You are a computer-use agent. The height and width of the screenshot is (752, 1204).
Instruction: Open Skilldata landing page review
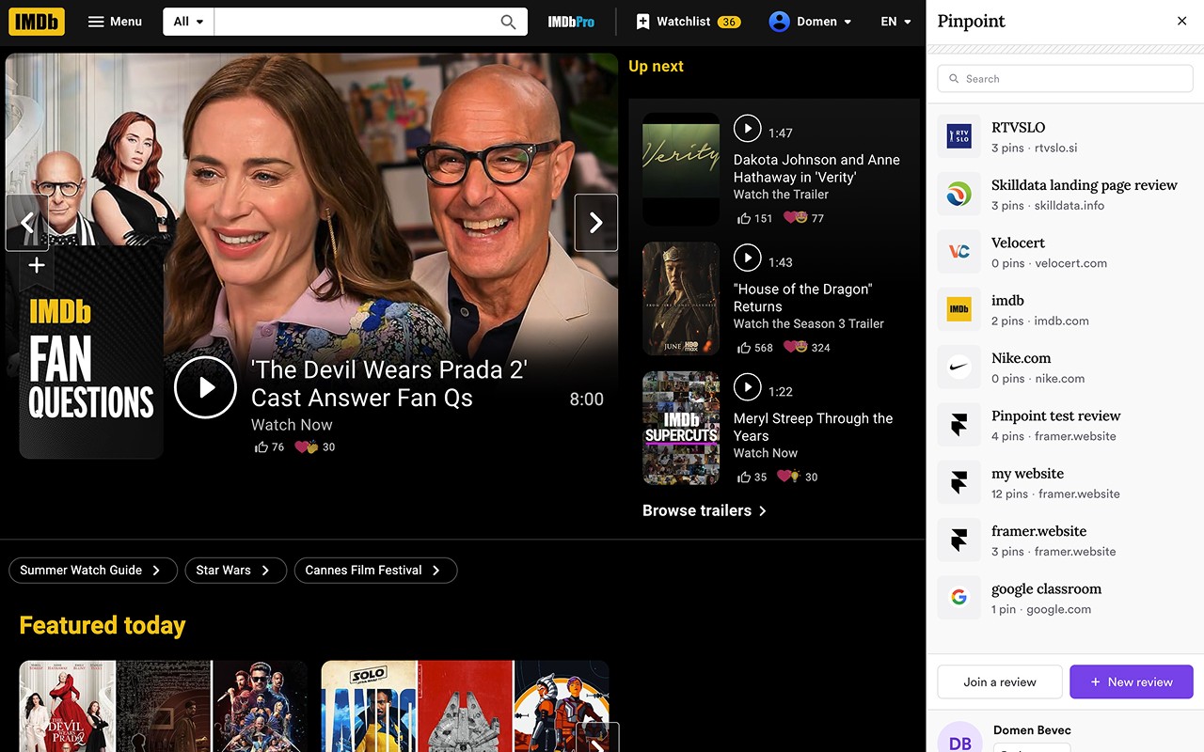click(1065, 195)
